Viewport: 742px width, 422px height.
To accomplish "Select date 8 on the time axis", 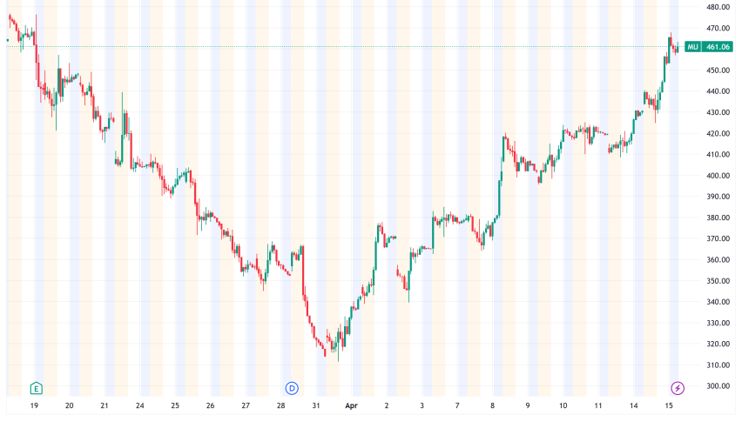I will point(493,405).
